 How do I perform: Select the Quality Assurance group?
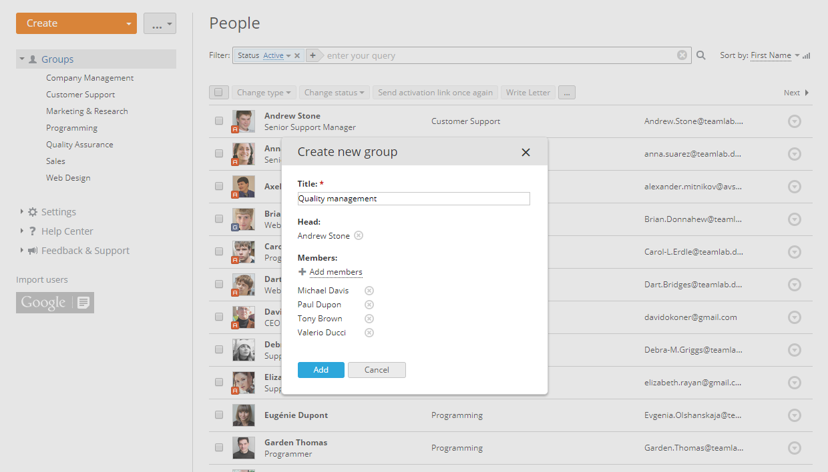click(79, 144)
